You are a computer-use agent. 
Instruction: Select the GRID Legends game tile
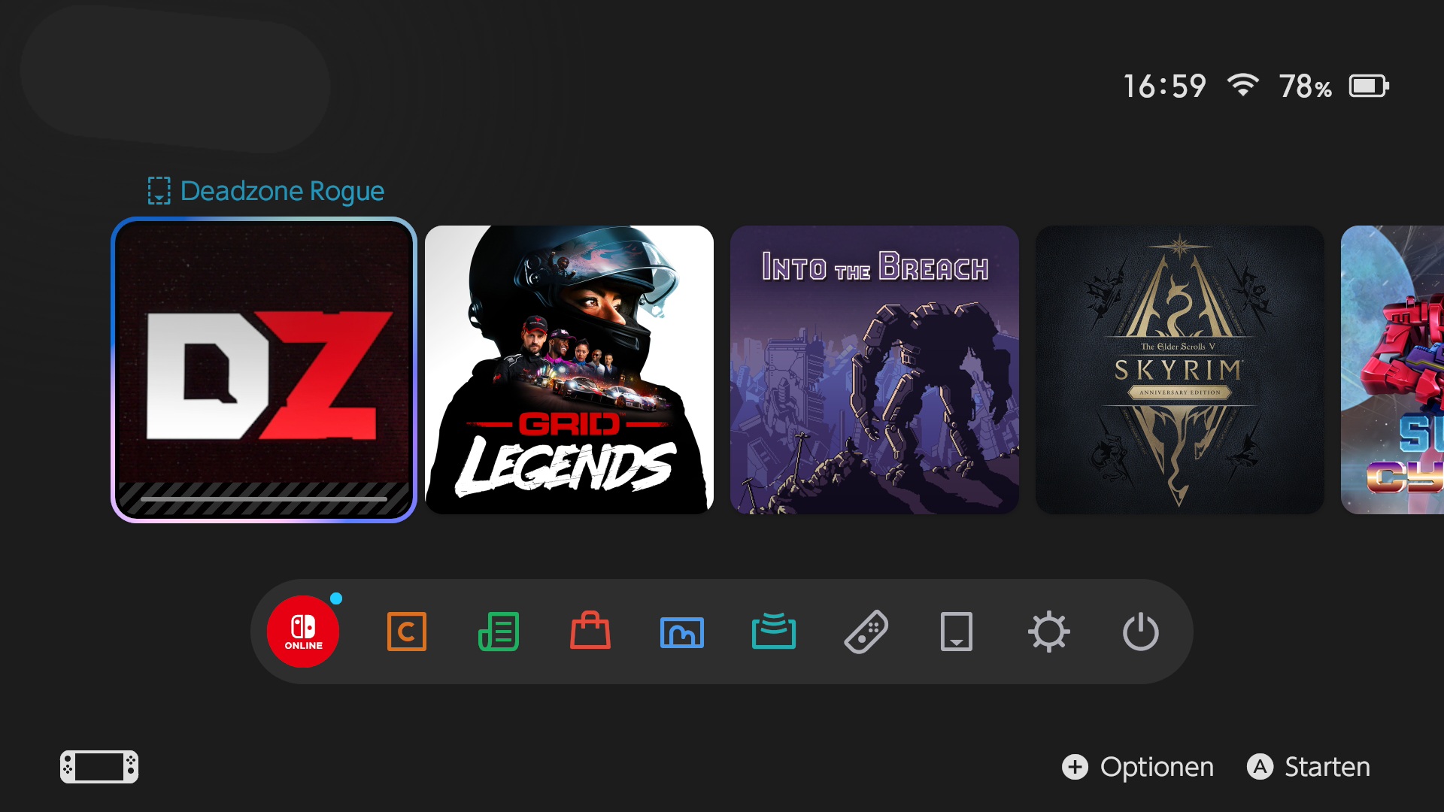569,370
